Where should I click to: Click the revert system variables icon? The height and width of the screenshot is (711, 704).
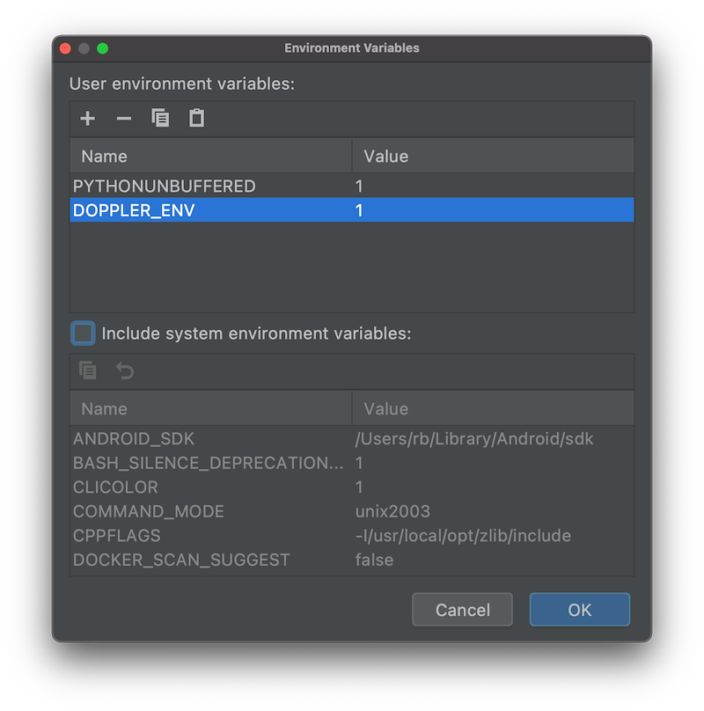(x=124, y=370)
